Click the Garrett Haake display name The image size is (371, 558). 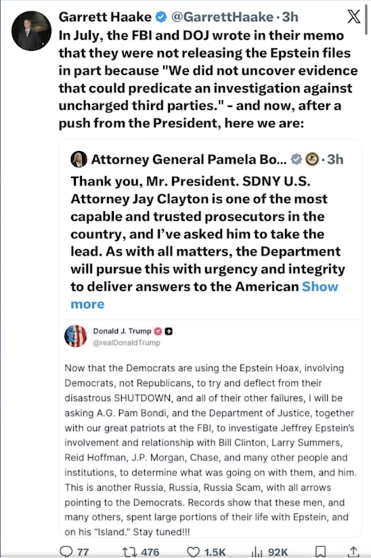(105, 18)
